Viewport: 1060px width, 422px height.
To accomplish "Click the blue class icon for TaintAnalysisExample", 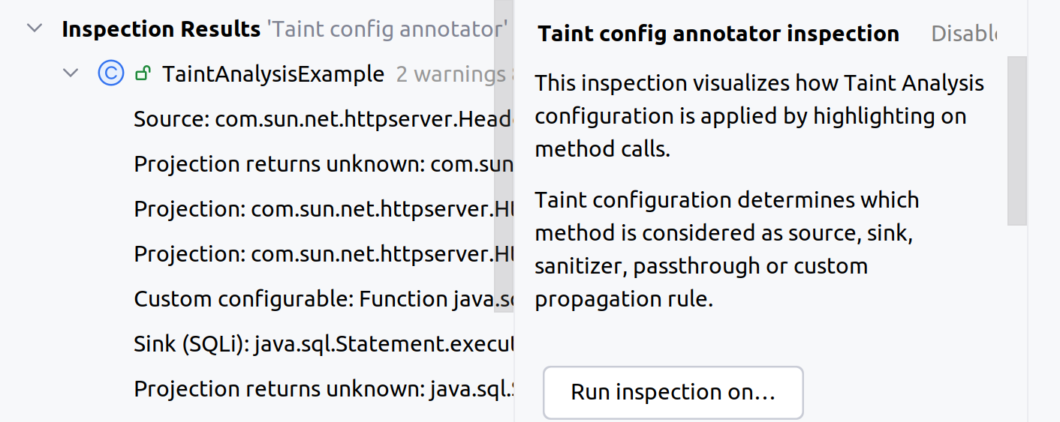I will (x=110, y=73).
